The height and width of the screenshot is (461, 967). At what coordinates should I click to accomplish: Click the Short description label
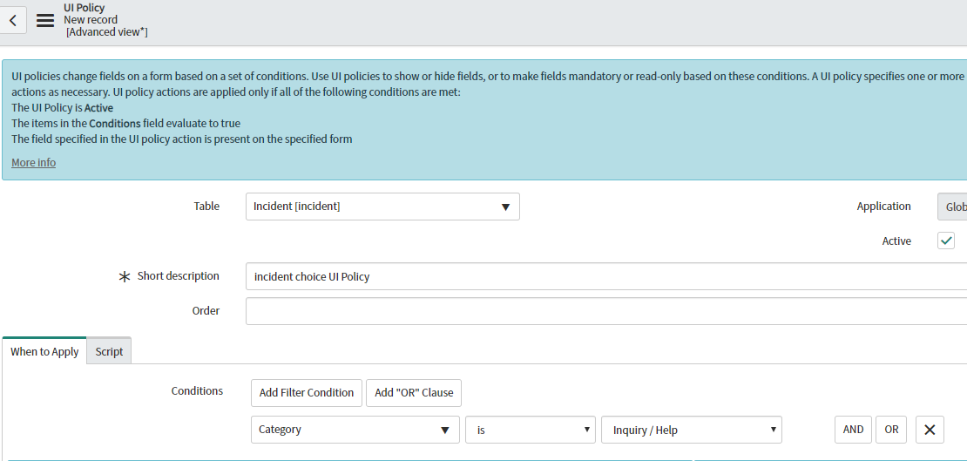point(179,276)
